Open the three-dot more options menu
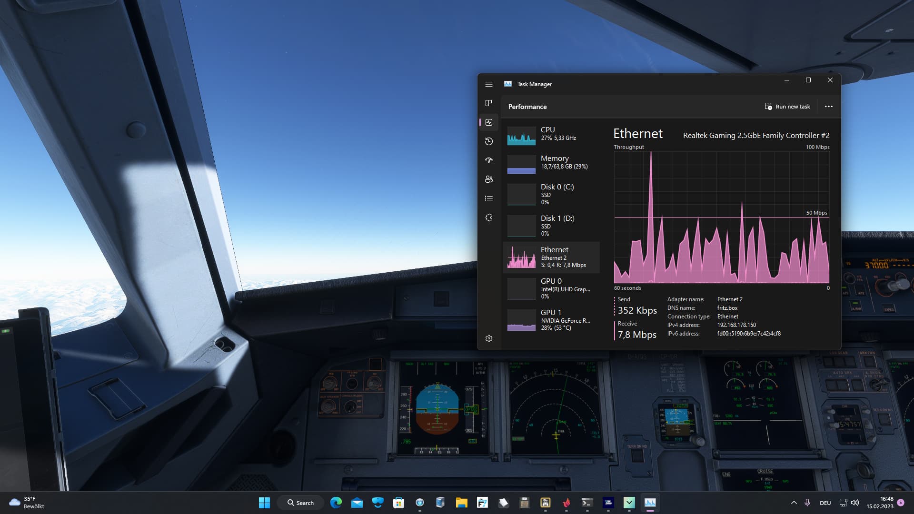The width and height of the screenshot is (914, 514). tap(828, 107)
